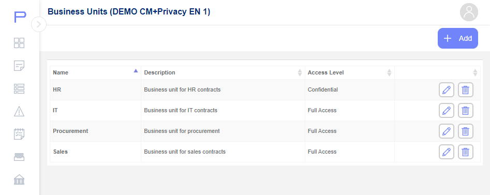Select the Procurement row name
The height and width of the screenshot is (195, 490).
coord(70,131)
